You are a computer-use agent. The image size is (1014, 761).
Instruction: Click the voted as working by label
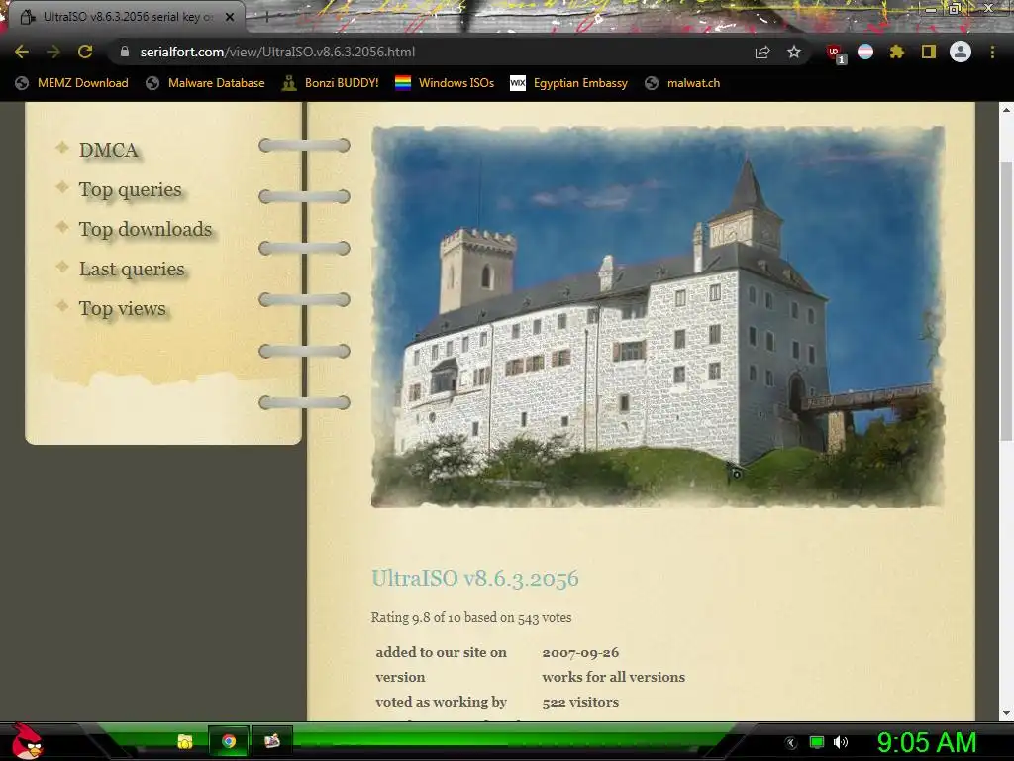[x=441, y=702]
